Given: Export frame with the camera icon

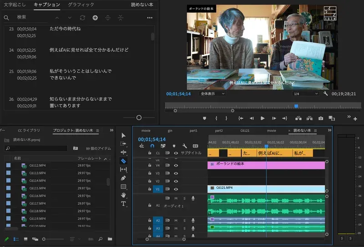Looking at the screenshot, I should (321, 119).
